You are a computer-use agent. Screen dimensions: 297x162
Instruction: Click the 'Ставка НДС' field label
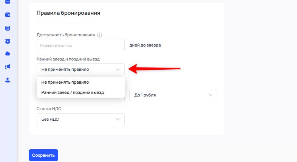(x=49, y=109)
